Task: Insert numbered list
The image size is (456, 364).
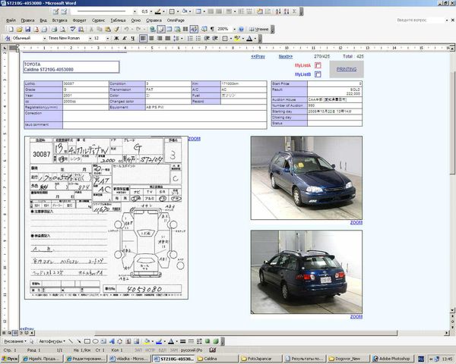Action: [x=190, y=39]
